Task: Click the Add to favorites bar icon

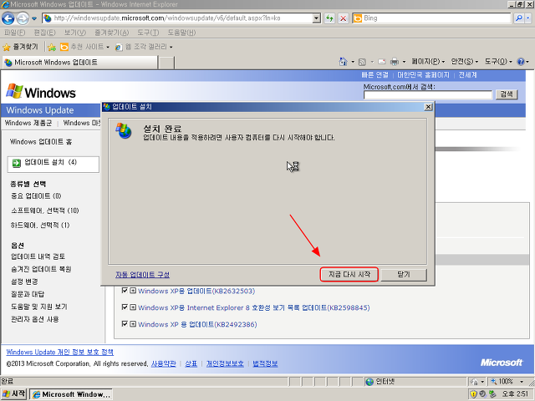Action: pos(52,47)
